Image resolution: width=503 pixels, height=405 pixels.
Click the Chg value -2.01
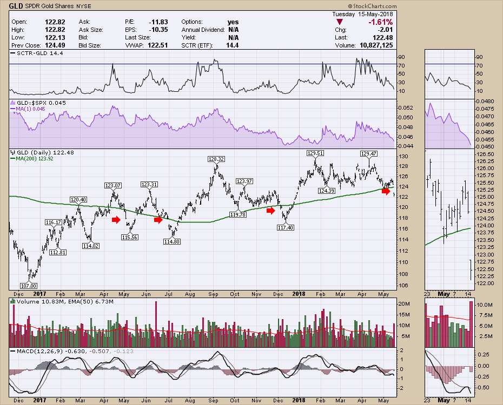(385, 30)
